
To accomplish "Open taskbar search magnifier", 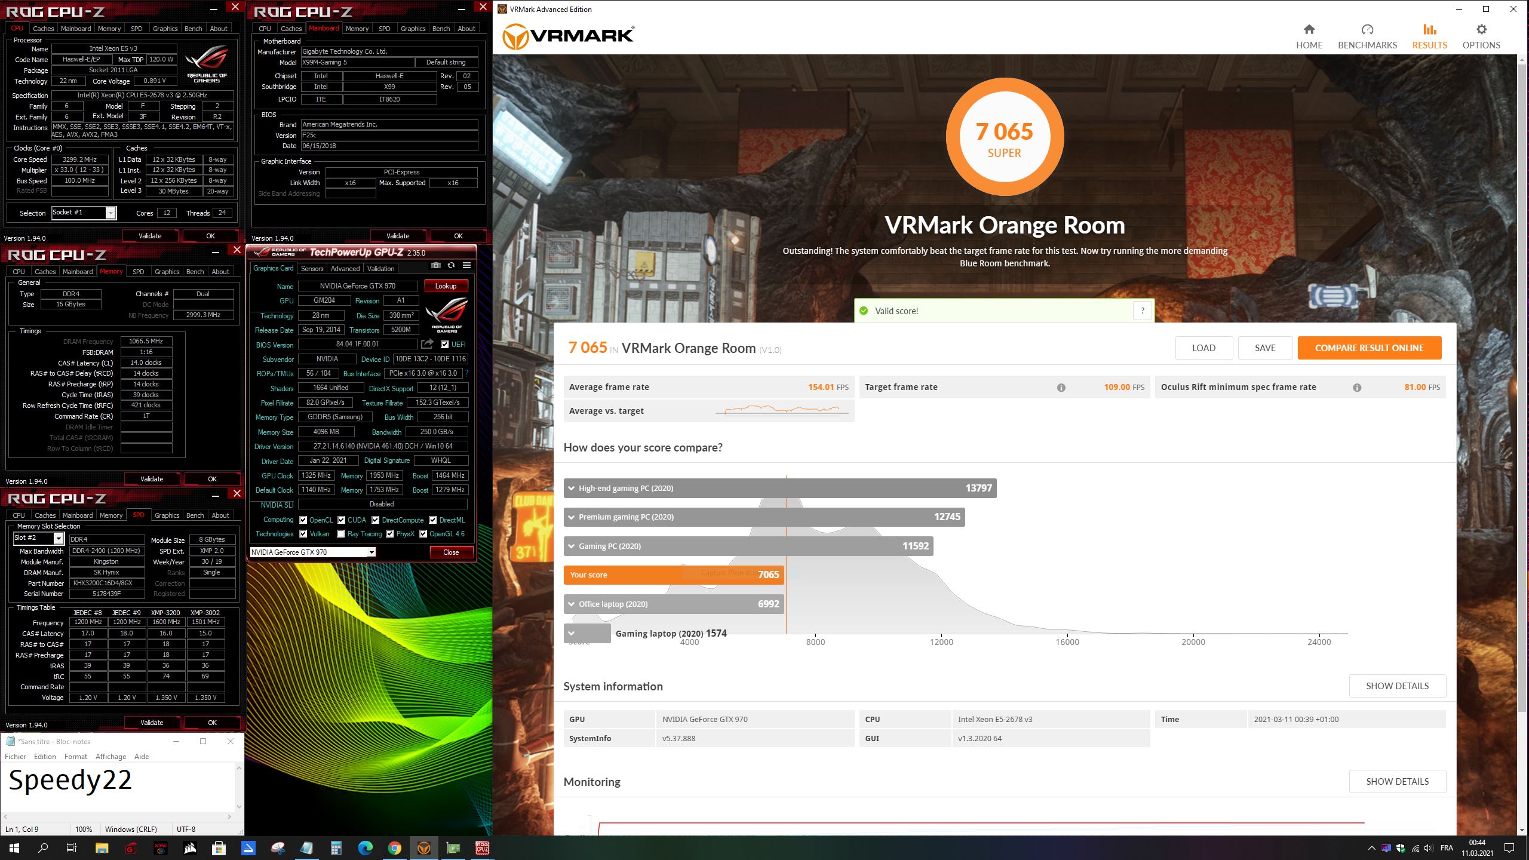I will 43,848.
